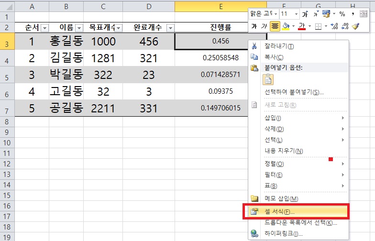Select the 진행률 header cell
Screen dimensions: 375x241
(221, 28)
